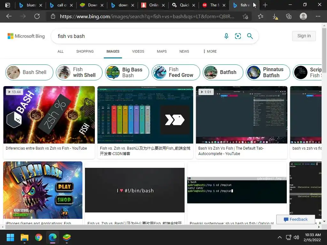Open the Fish Bash game thumbnail
The image size is (327, 245).
click(43, 190)
